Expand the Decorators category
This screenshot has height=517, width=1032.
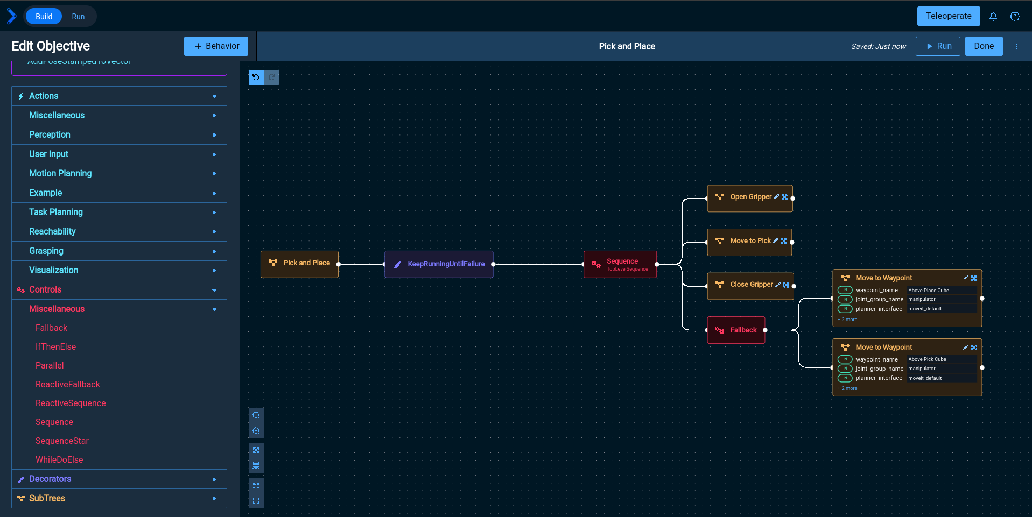(x=119, y=479)
